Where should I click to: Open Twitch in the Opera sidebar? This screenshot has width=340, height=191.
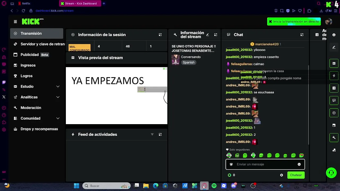(4, 83)
